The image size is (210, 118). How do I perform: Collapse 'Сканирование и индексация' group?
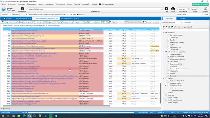click(x=163, y=52)
